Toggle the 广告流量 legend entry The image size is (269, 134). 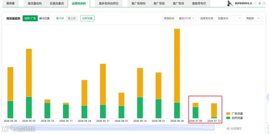[235, 114]
